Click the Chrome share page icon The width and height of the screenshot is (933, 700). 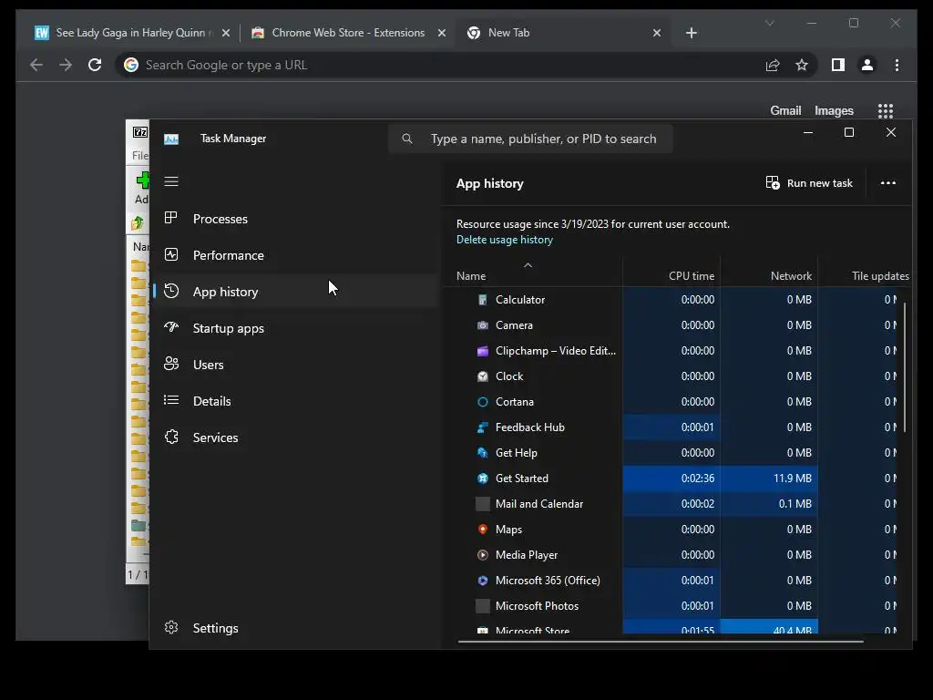773,65
